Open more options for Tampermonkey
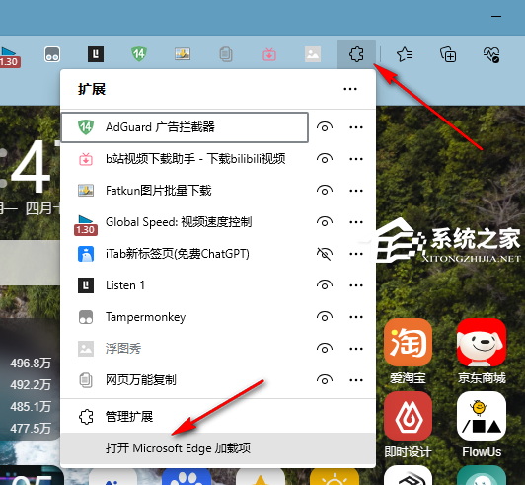525x485 pixels. pos(356,317)
